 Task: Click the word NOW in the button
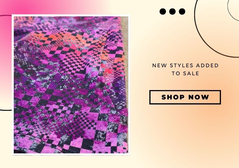pos(199,97)
